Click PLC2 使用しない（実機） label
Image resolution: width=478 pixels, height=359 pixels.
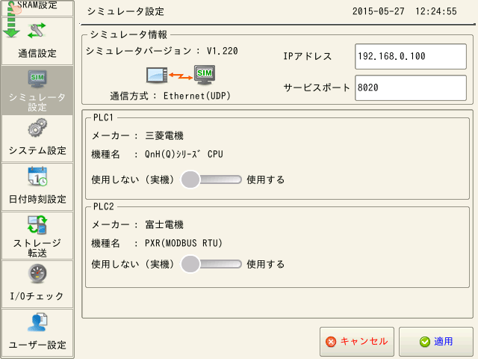pos(132,264)
